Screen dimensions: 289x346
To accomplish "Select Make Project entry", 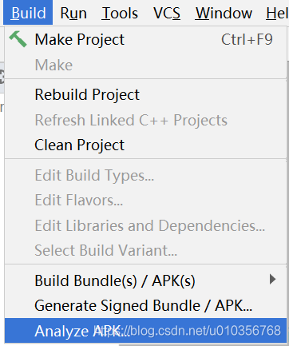I will point(145,39).
